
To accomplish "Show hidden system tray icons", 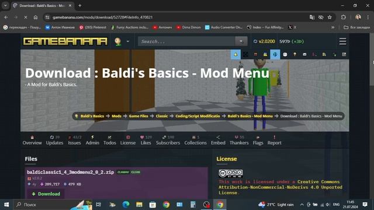I will click(x=302, y=205).
